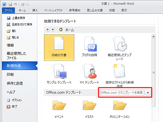Click the back arrow in template navigation

point(48,30)
